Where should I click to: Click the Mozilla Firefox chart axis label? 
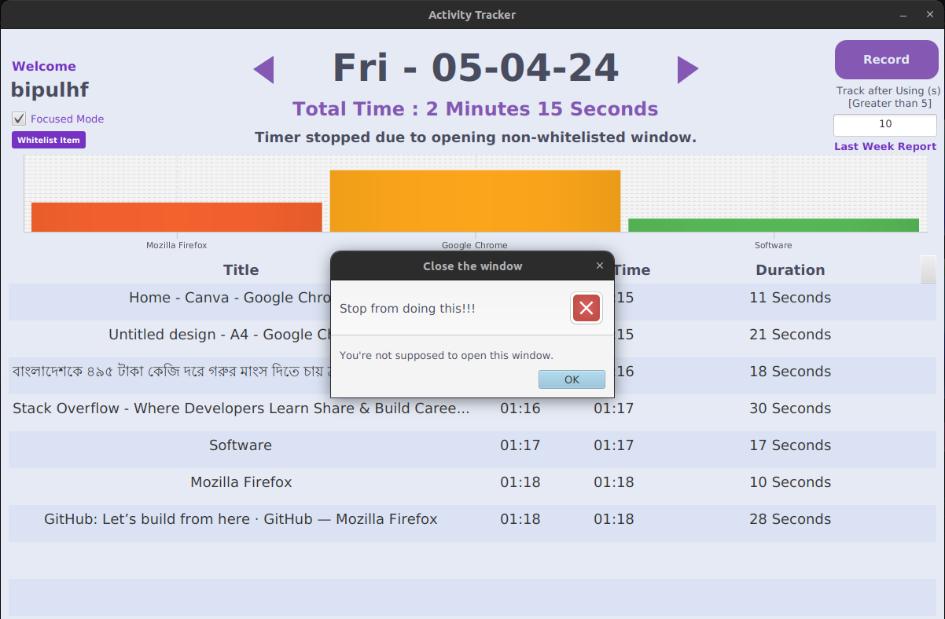pyautogui.click(x=177, y=245)
